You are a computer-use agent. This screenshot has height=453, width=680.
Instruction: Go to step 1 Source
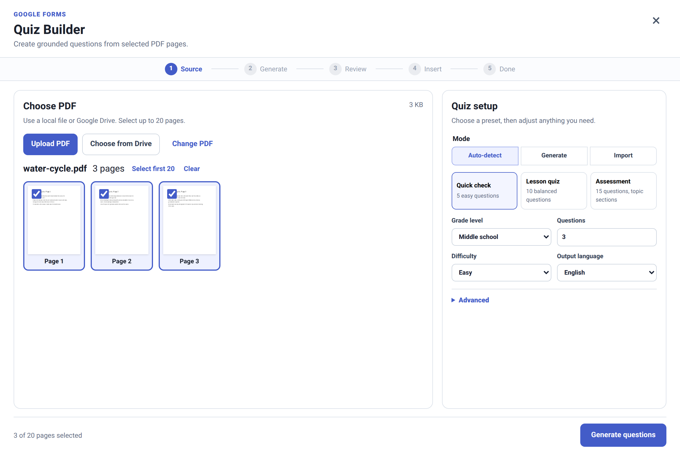tap(183, 69)
